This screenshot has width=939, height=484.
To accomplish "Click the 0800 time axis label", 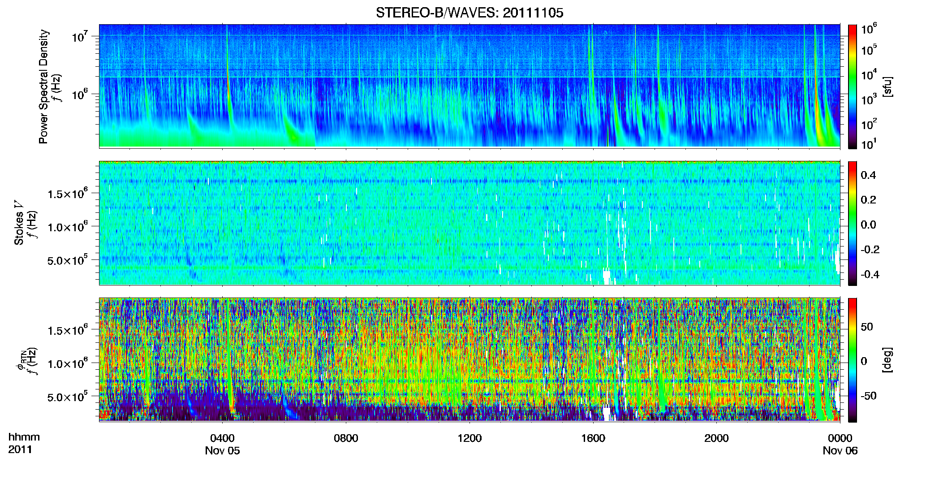I will click(346, 438).
